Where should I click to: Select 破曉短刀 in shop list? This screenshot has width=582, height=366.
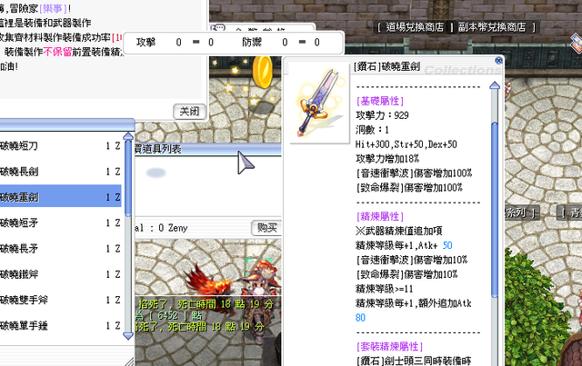[61, 145]
